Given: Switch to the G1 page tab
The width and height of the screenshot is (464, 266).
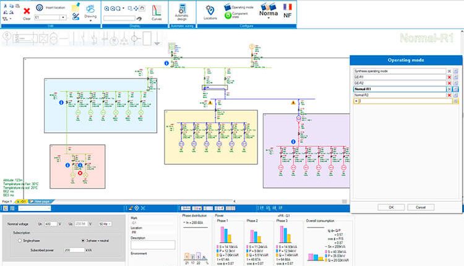Looking at the screenshot, I should [x=21, y=202].
